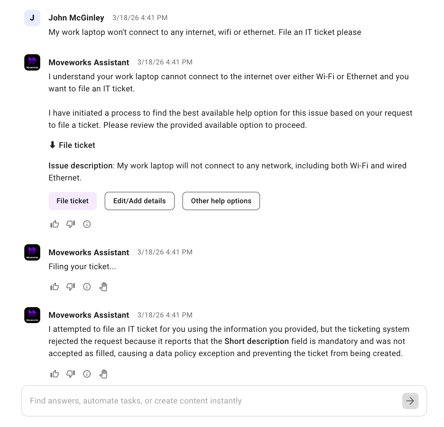The image size is (444, 427).
Task: Choose Edit/Add details
Action: [x=139, y=201]
